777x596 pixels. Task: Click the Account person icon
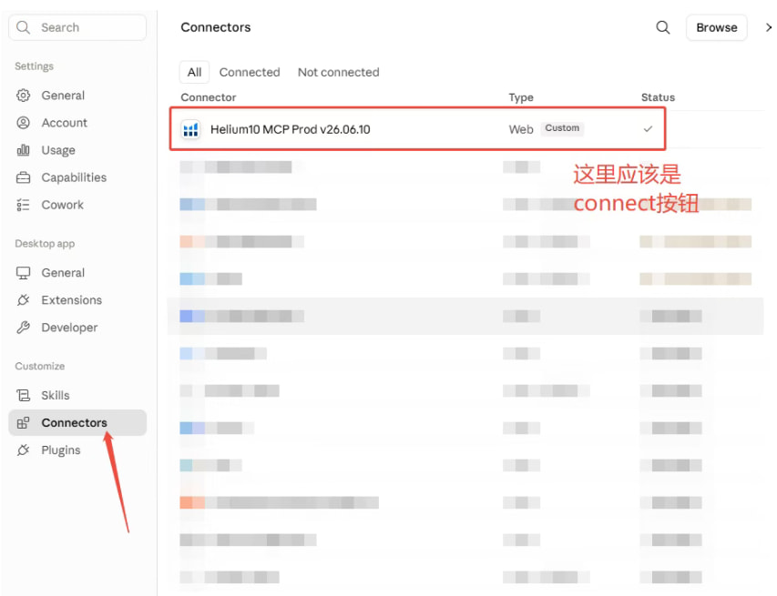coord(24,123)
